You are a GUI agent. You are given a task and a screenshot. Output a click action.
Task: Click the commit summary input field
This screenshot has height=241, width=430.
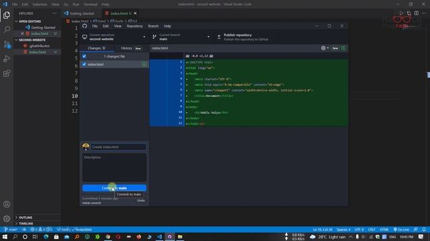click(118, 147)
